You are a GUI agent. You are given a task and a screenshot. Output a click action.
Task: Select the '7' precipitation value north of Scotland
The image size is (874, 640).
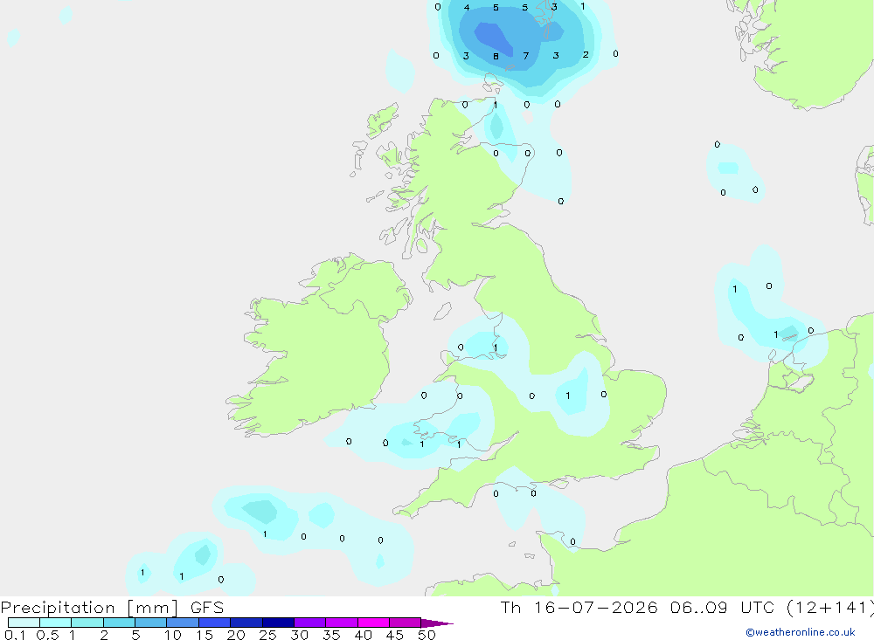[x=525, y=56]
